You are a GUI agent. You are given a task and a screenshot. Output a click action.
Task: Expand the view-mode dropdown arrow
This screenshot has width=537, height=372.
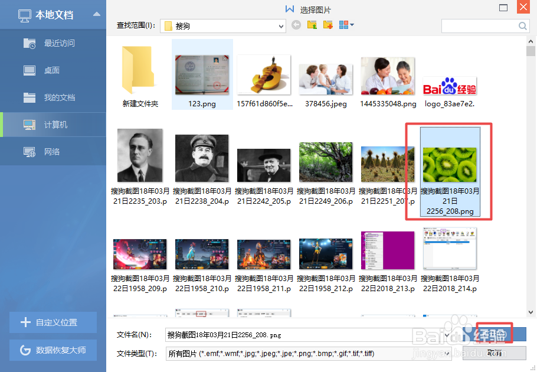pyautogui.click(x=351, y=26)
